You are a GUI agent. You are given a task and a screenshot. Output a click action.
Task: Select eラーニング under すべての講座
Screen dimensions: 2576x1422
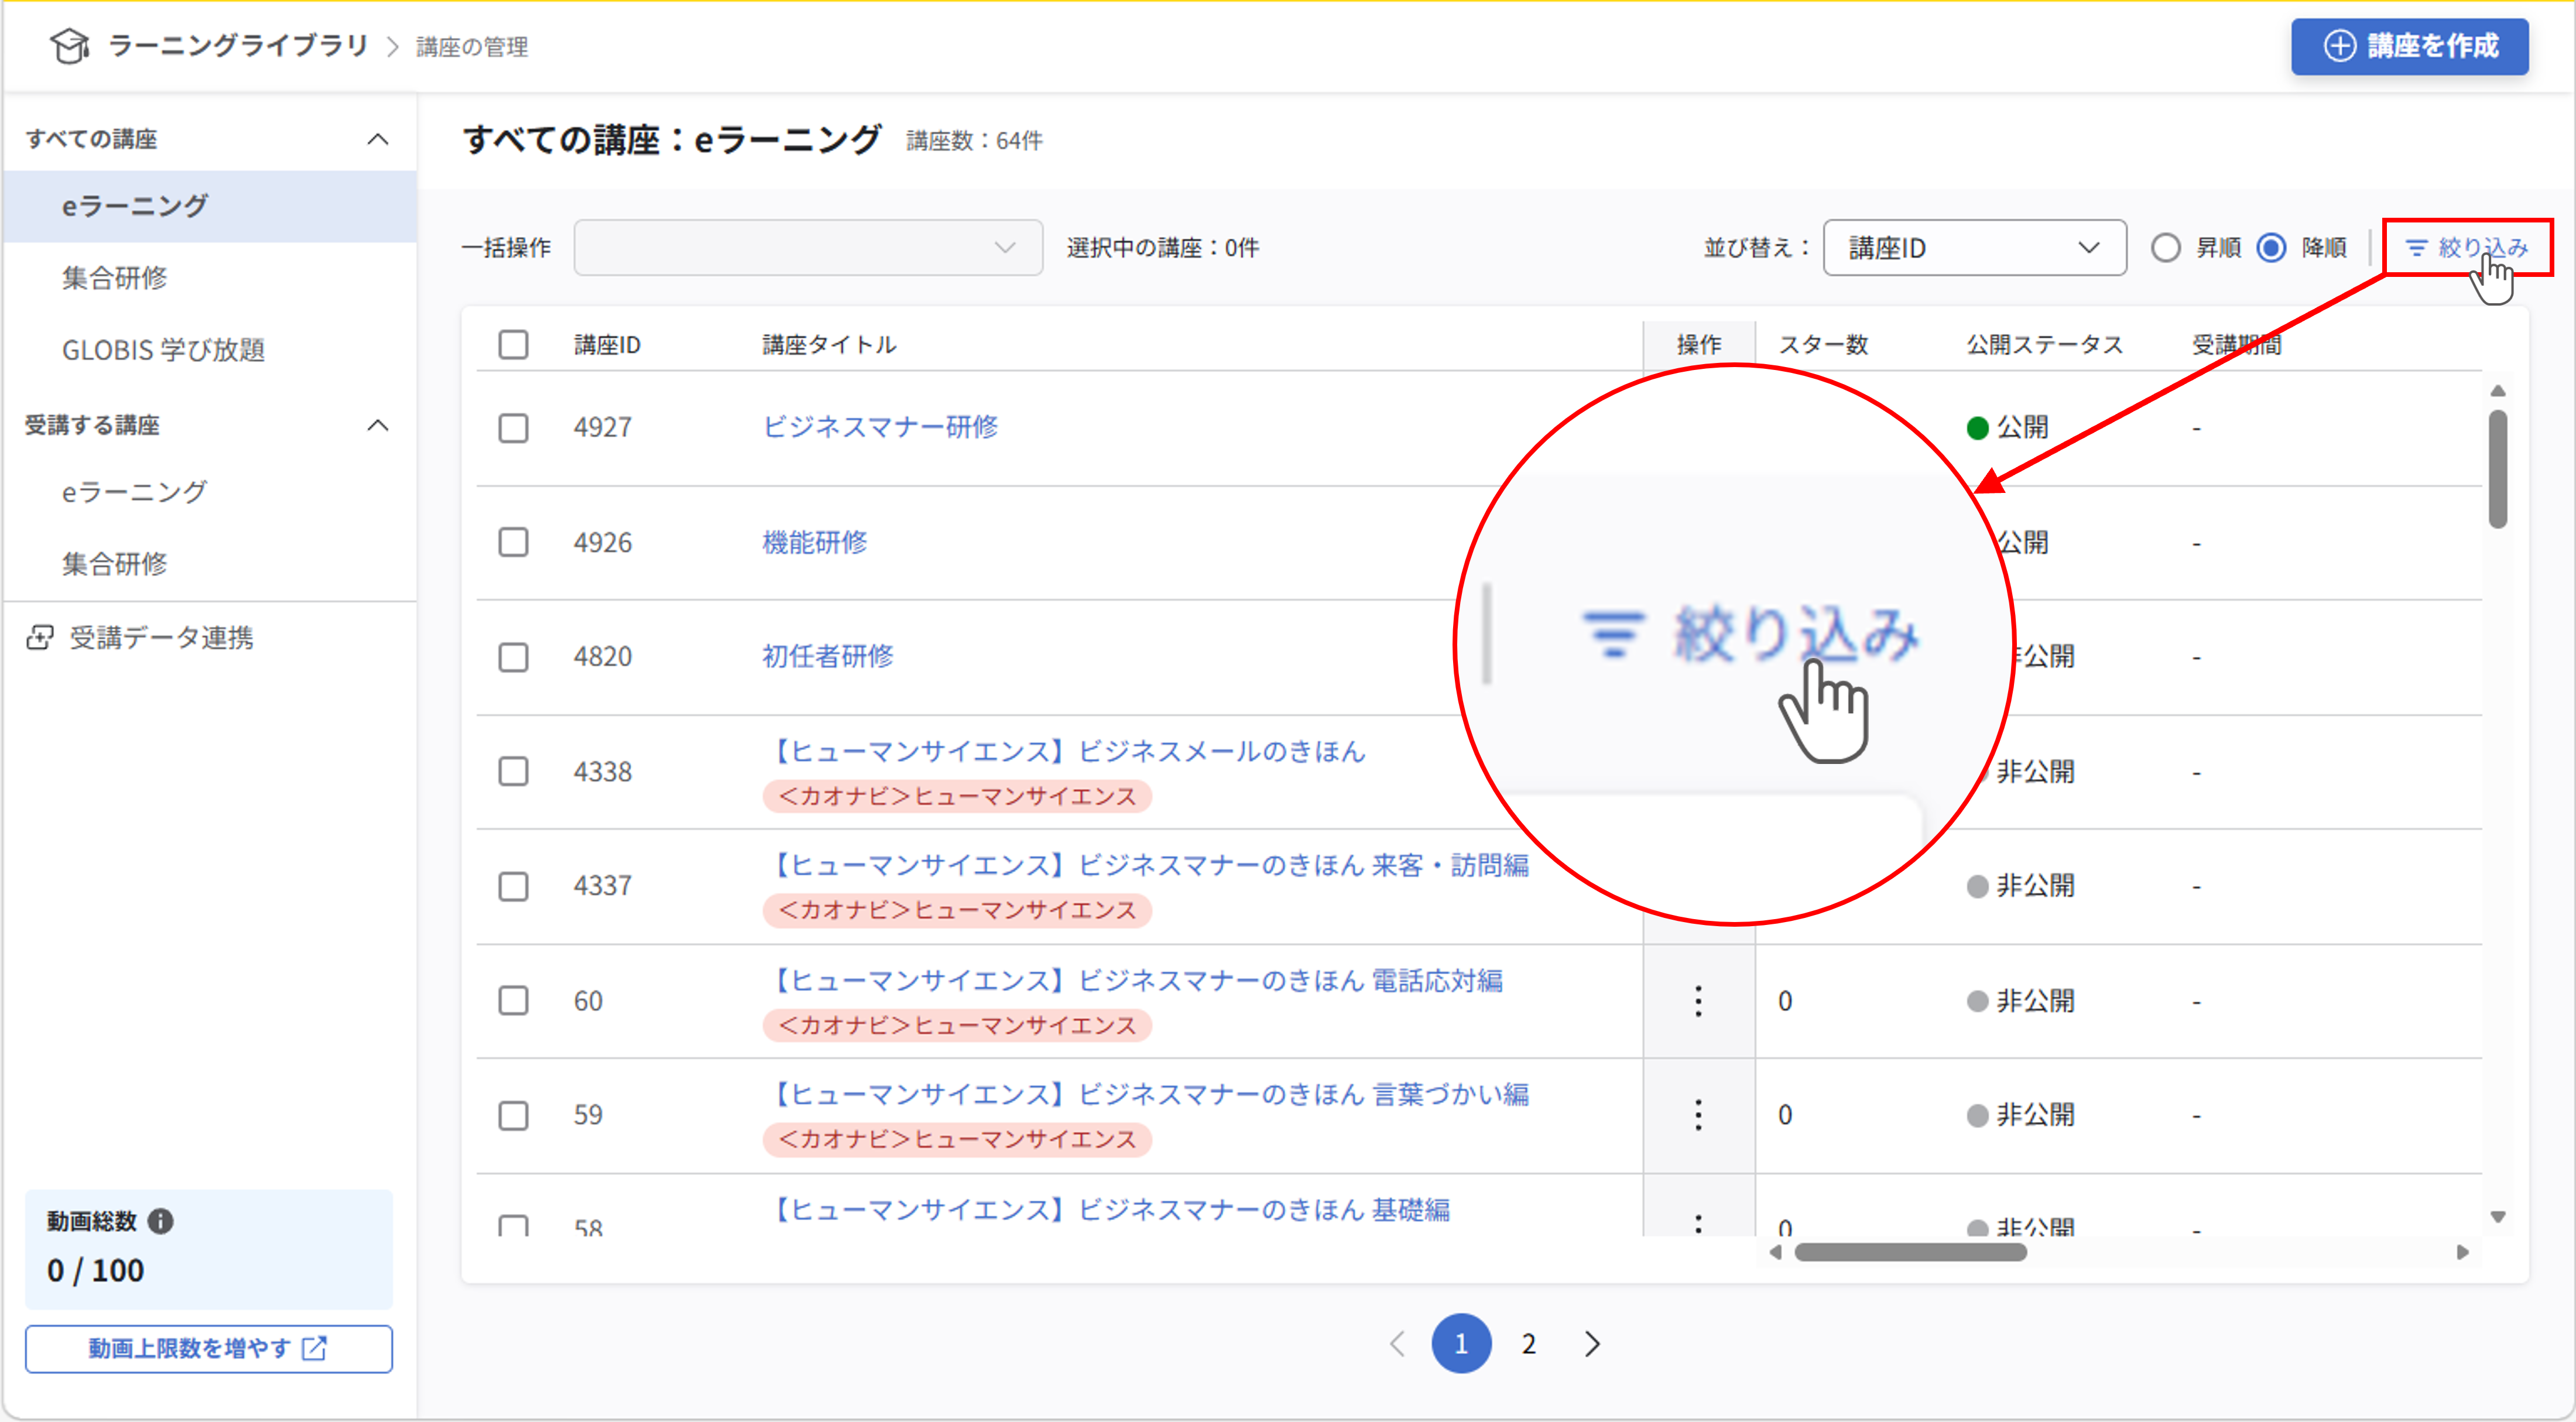coord(210,206)
